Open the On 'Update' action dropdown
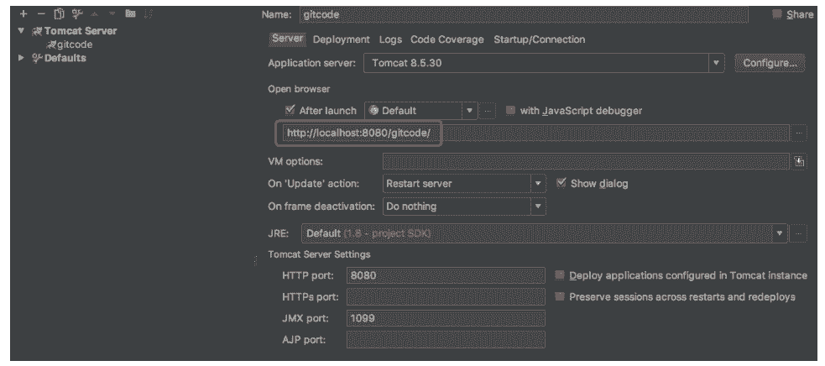 coord(538,184)
